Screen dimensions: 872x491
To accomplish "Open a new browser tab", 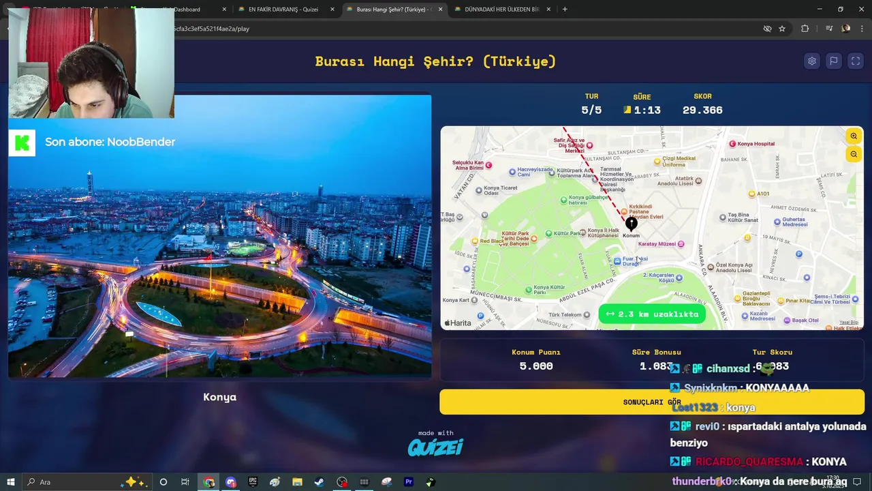I will pos(565,9).
